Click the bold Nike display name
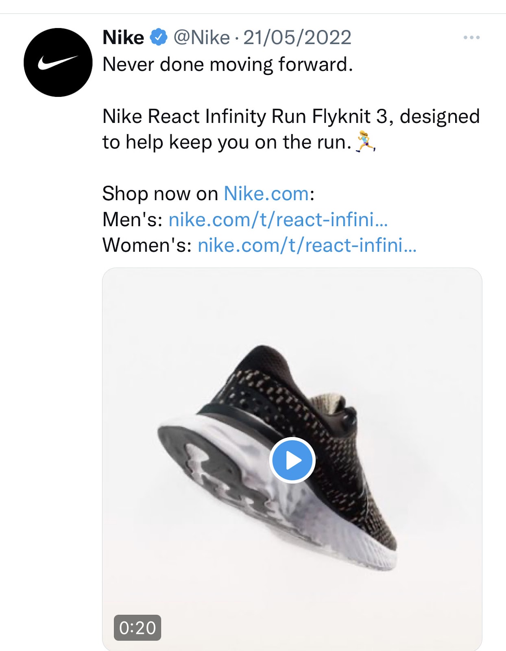506x651 pixels. [x=123, y=38]
